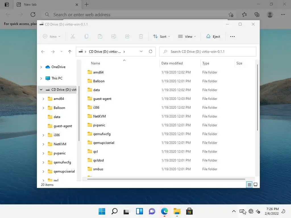Open Microsoft Store from taskbar

point(189,211)
